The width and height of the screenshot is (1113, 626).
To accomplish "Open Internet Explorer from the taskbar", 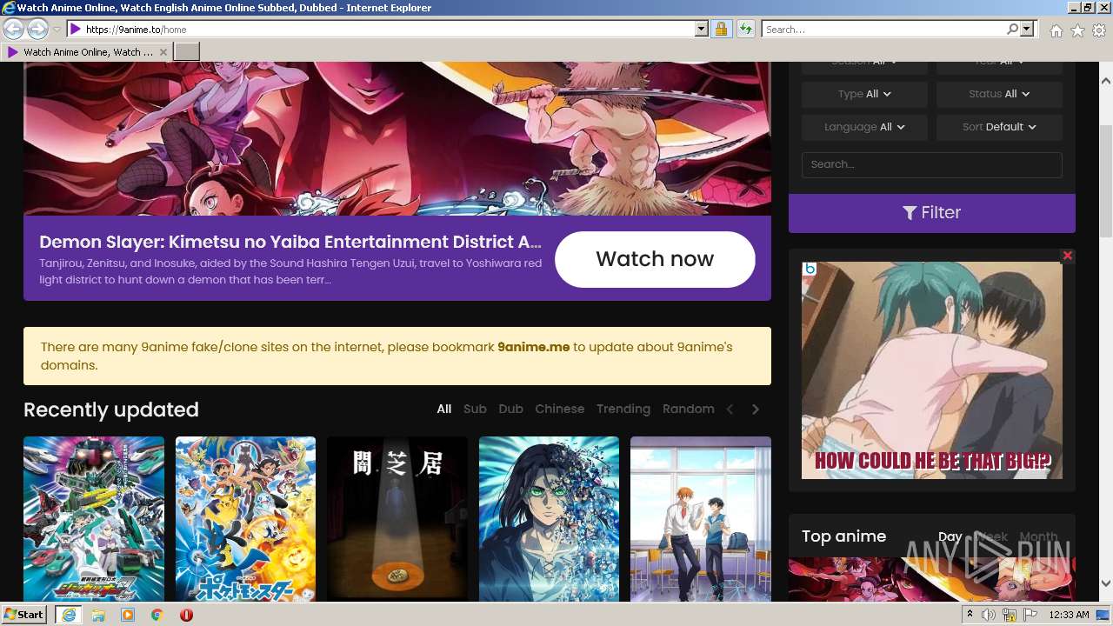I will pyautogui.click(x=68, y=615).
